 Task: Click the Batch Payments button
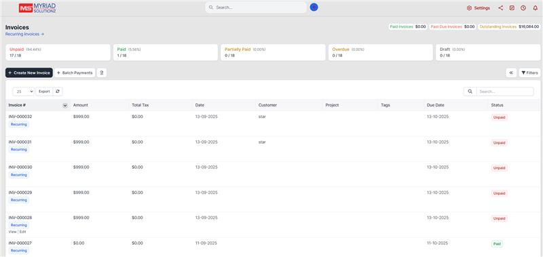pyautogui.click(x=75, y=73)
